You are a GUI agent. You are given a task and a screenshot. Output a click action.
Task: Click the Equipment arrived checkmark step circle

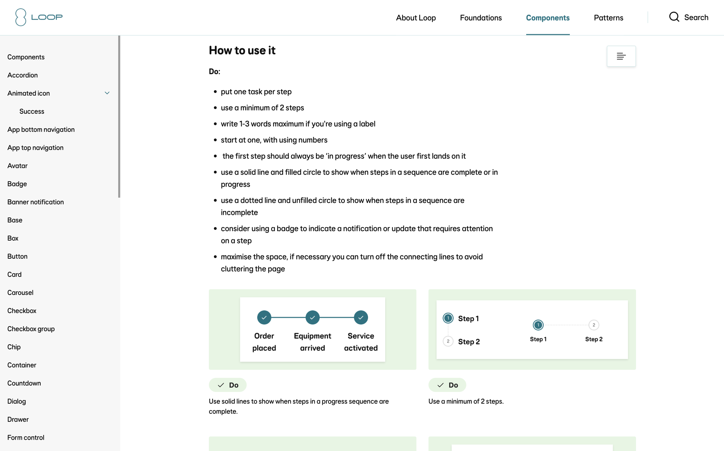[313, 317]
